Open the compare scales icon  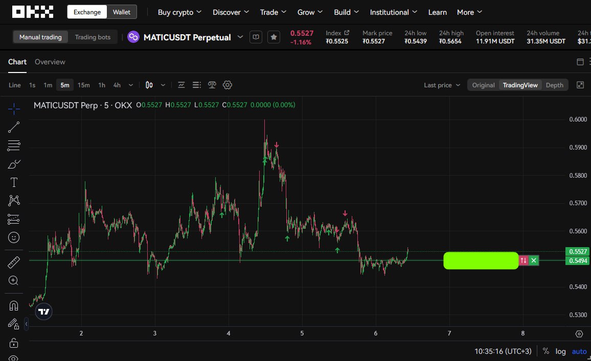[x=212, y=85]
